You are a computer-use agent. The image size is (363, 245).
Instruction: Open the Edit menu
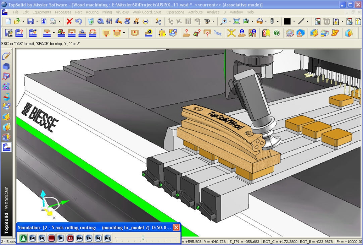click(x=26, y=12)
